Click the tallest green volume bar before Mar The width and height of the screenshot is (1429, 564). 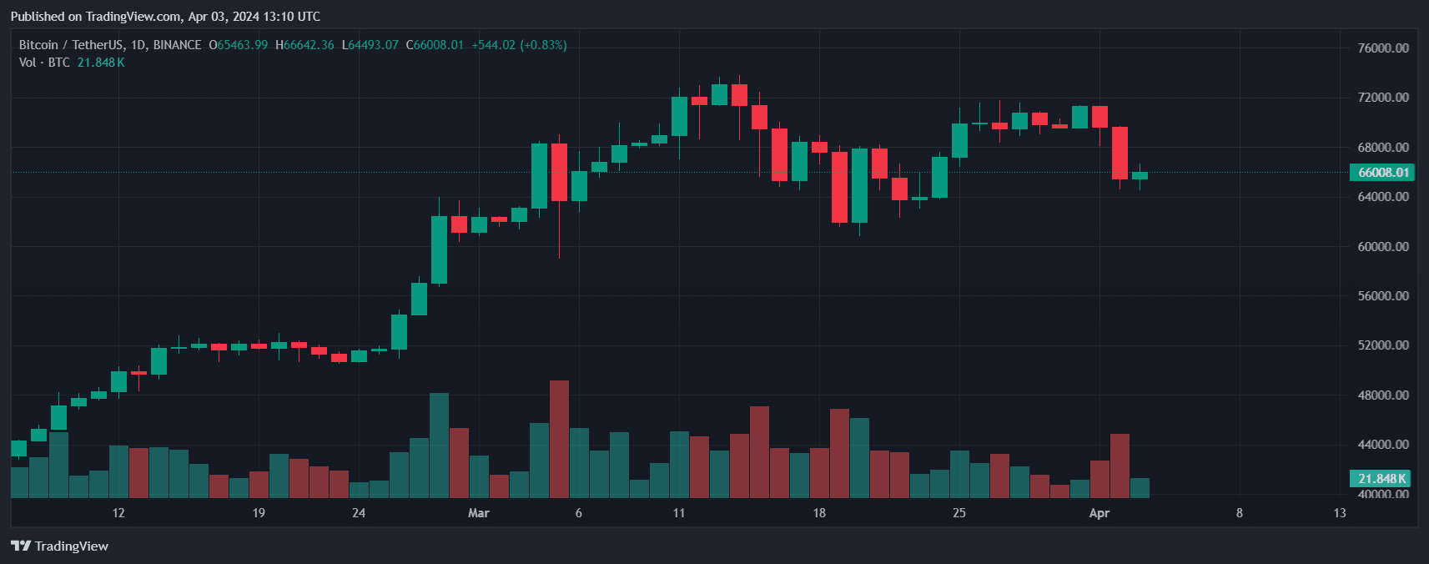click(x=439, y=445)
